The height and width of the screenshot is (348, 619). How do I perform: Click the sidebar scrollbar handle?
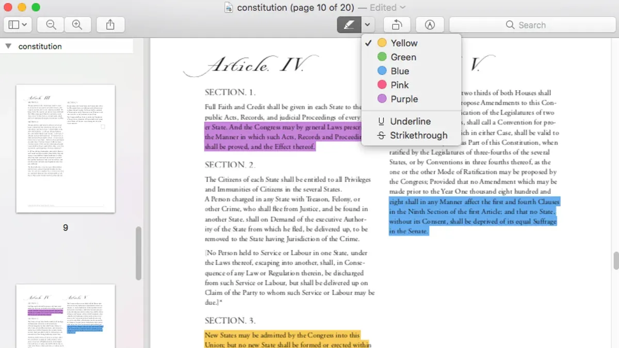(x=138, y=253)
